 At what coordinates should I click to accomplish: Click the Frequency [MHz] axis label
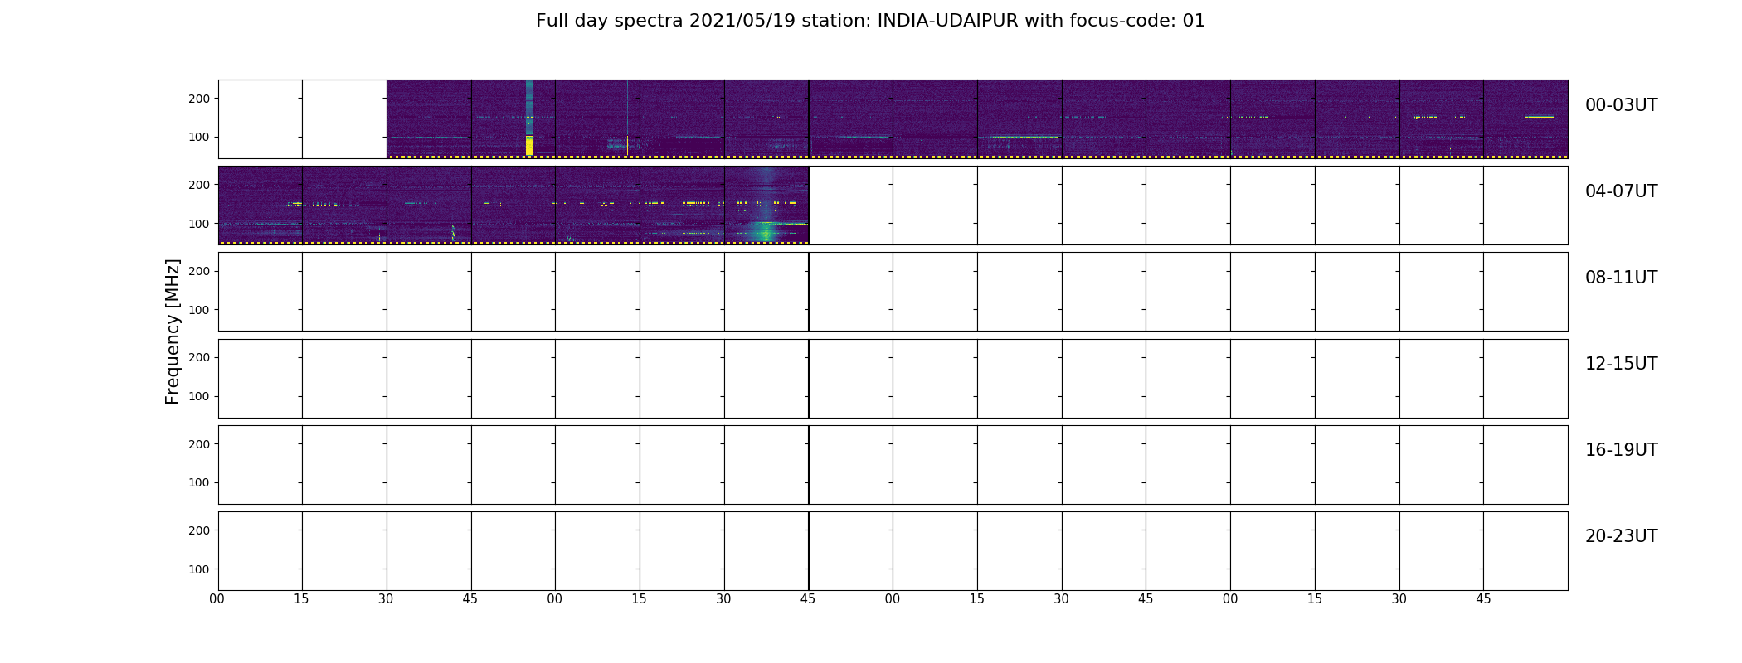(173, 331)
